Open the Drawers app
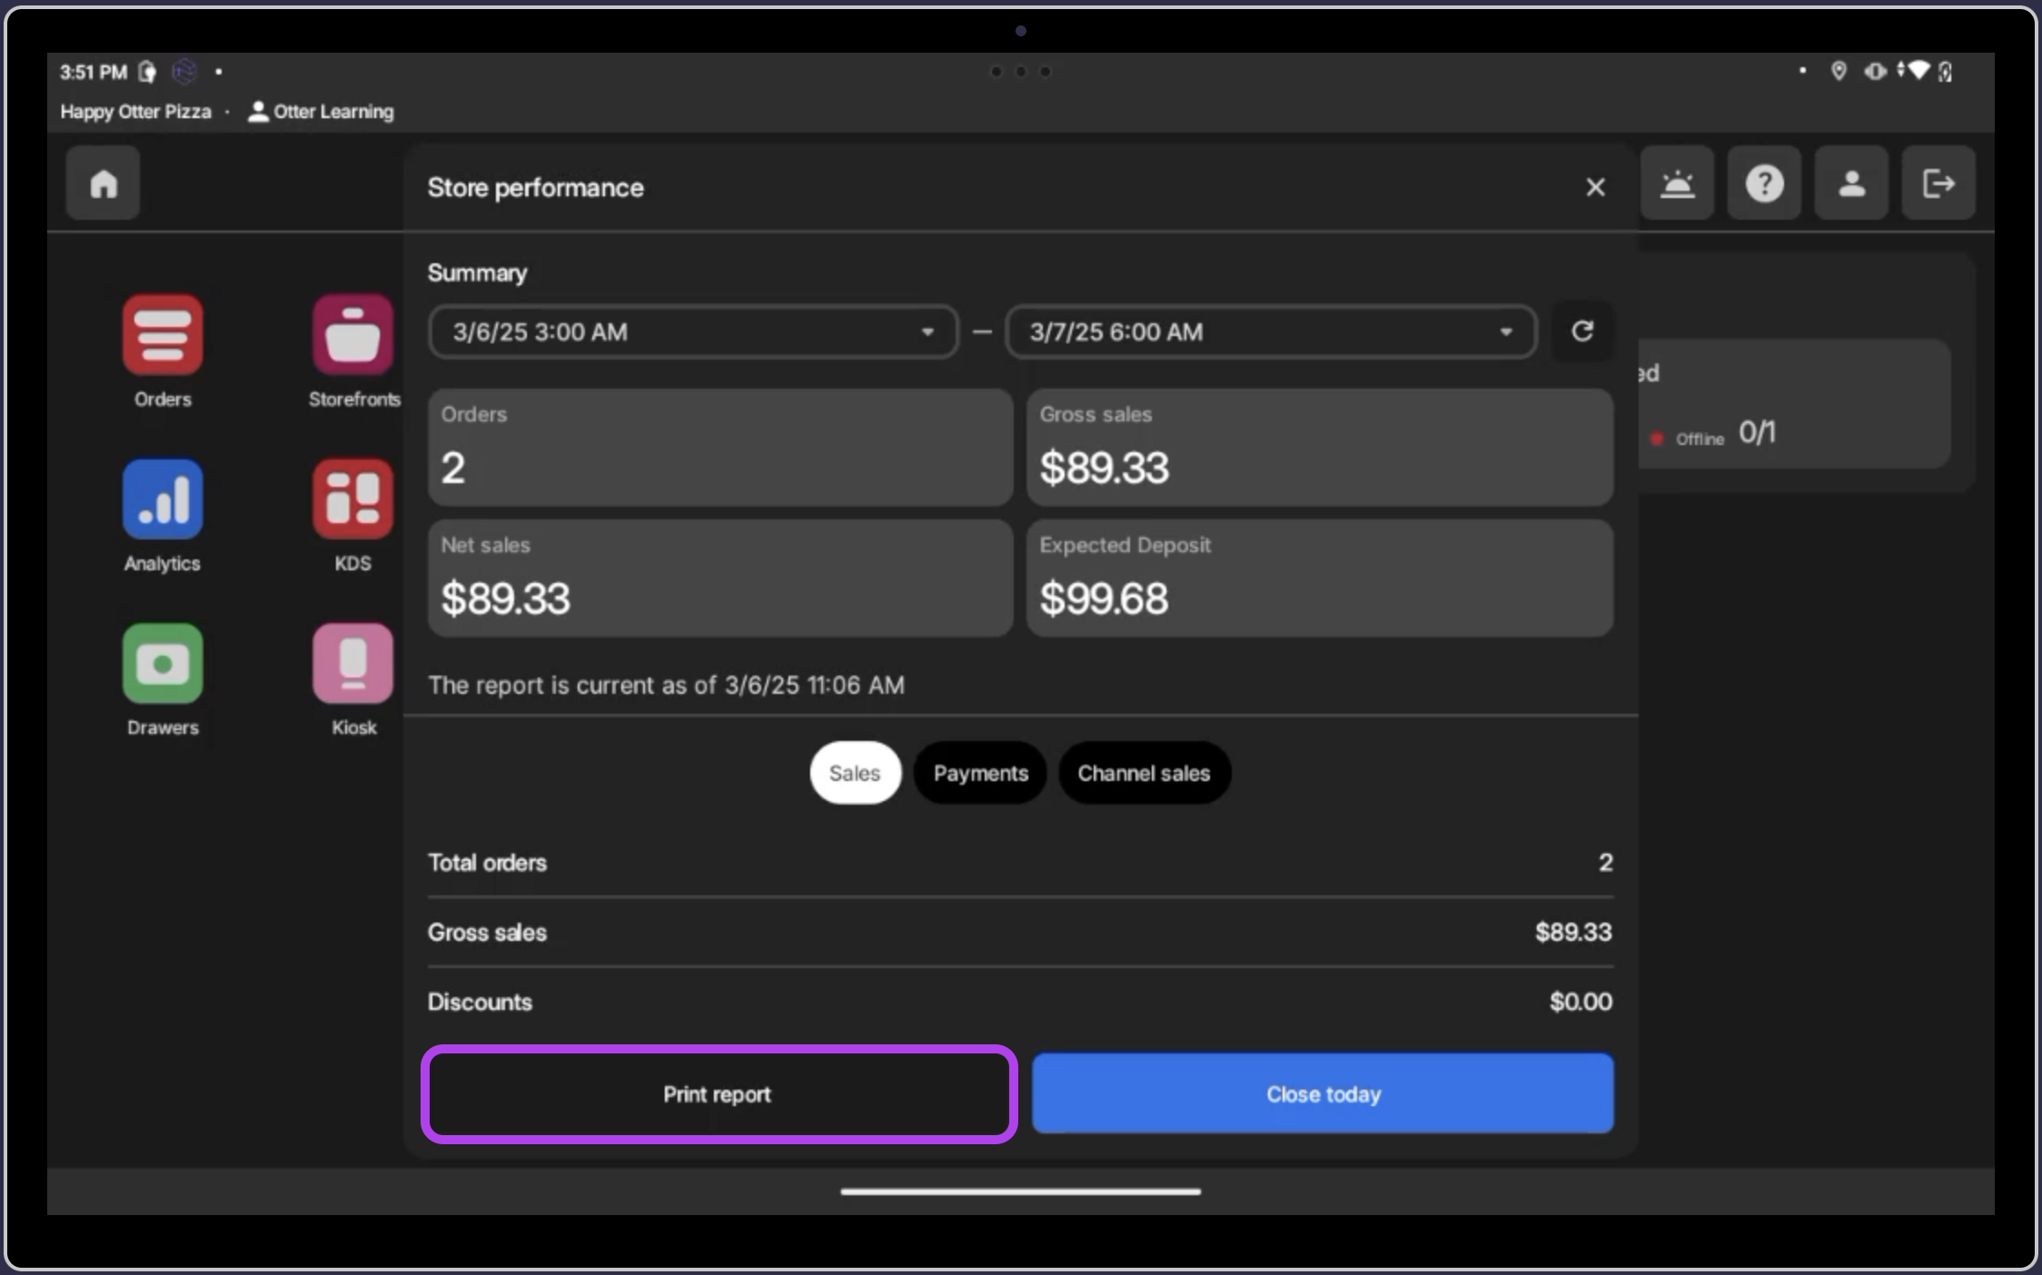2042x1275 pixels. pyautogui.click(x=163, y=664)
